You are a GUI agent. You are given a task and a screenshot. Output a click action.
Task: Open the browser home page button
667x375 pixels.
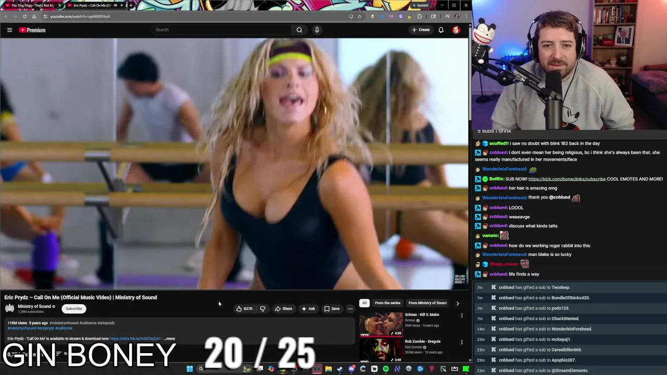[x=34, y=16]
